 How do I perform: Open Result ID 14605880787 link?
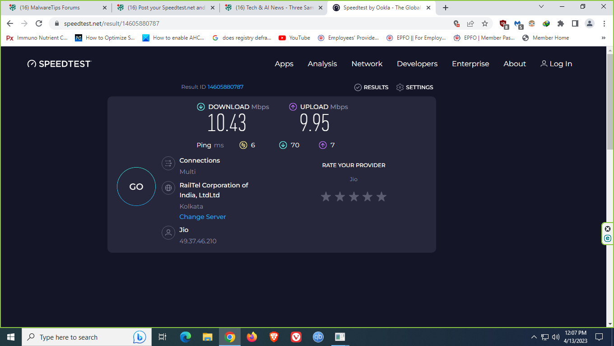click(x=225, y=87)
